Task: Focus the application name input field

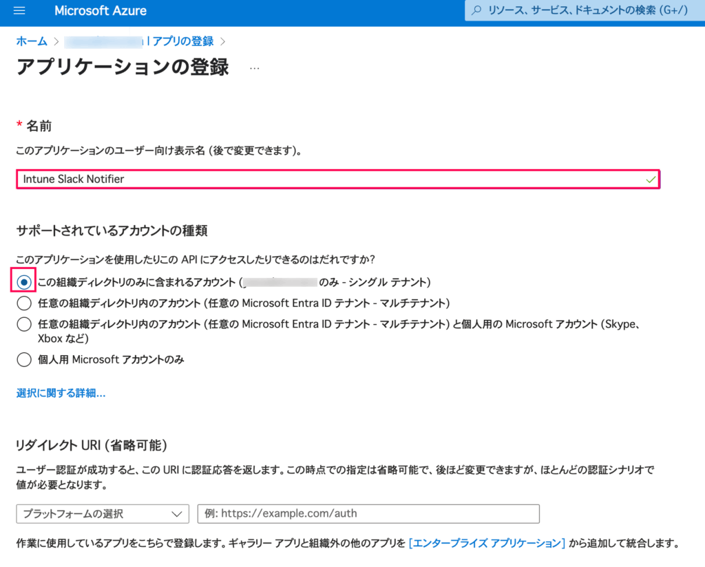Action: [338, 180]
